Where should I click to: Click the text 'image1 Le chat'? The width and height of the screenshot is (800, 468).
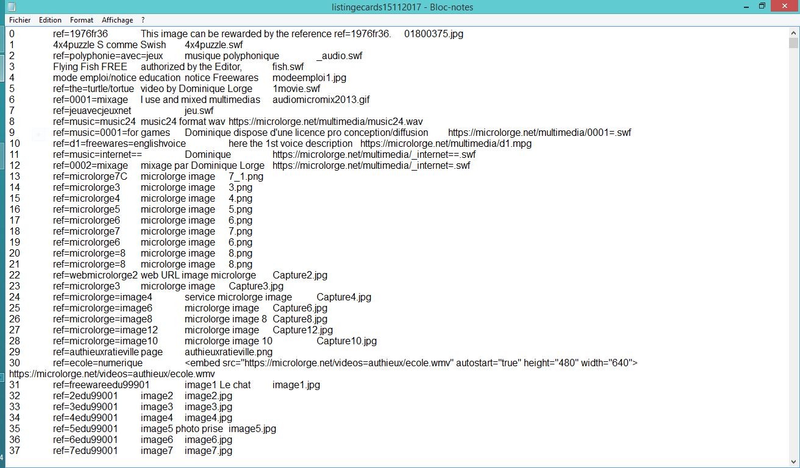pyautogui.click(x=218, y=385)
